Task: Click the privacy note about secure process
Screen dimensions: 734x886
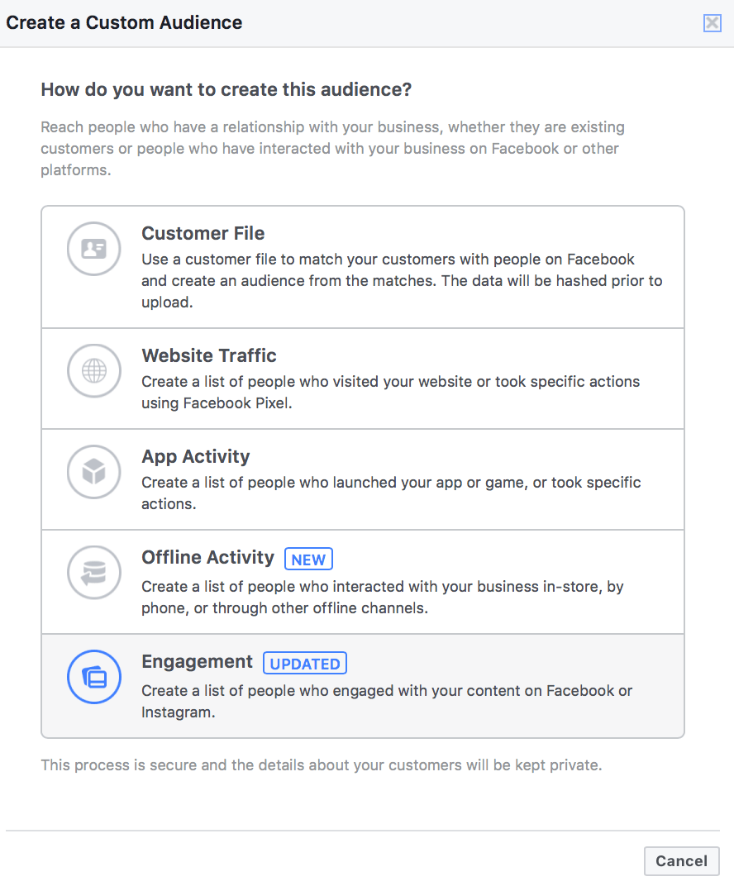Action: click(322, 765)
